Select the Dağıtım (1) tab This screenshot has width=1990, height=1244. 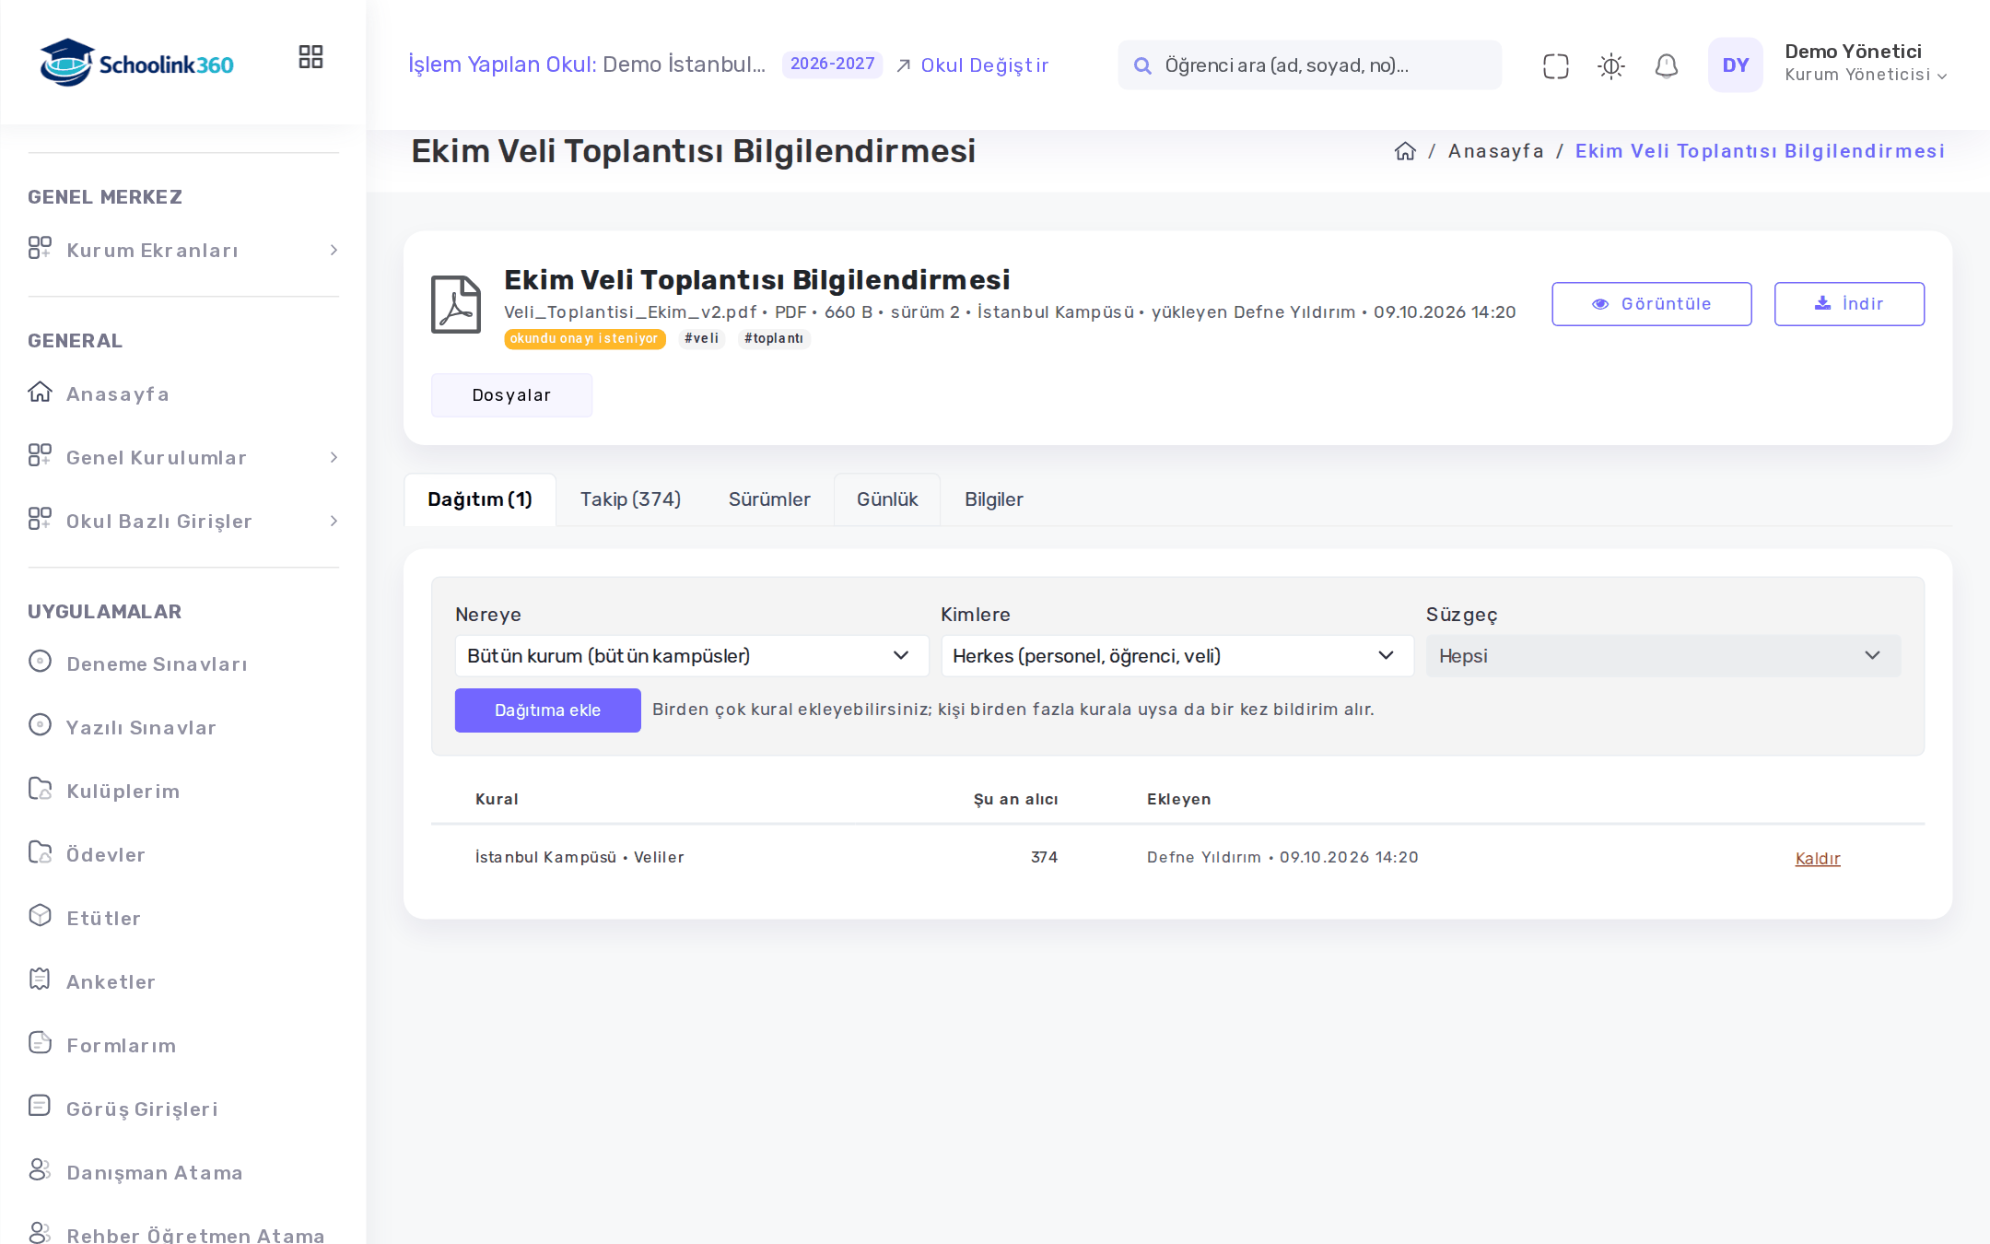[x=480, y=499]
